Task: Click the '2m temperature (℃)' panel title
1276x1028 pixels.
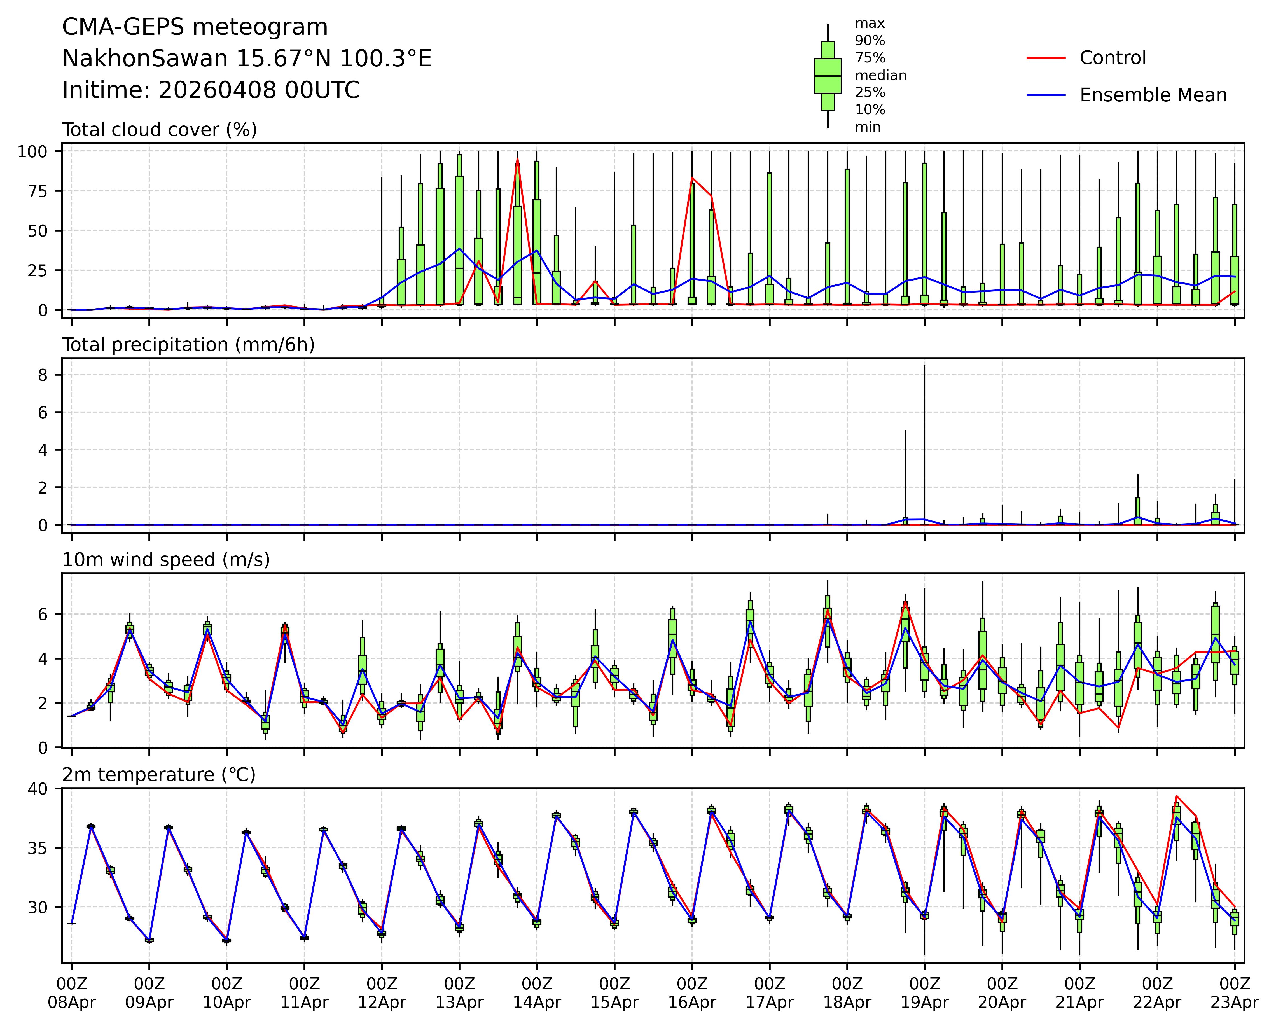Action: click(159, 775)
